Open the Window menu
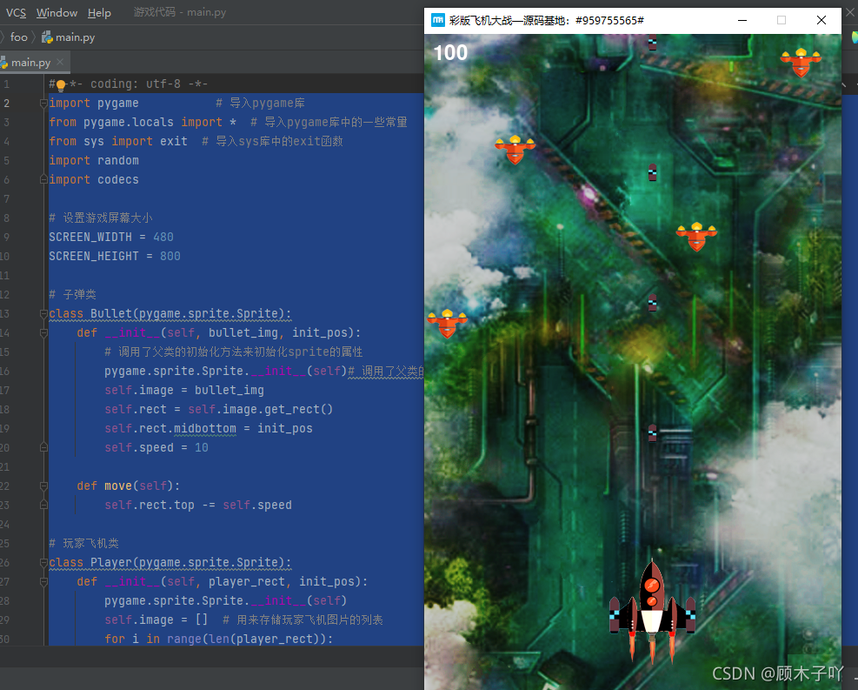The height and width of the screenshot is (690, 858). click(x=57, y=13)
